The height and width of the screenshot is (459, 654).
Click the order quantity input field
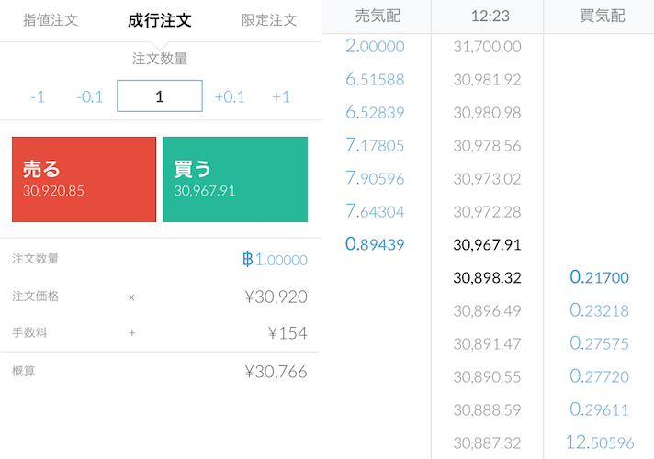coord(160,96)
